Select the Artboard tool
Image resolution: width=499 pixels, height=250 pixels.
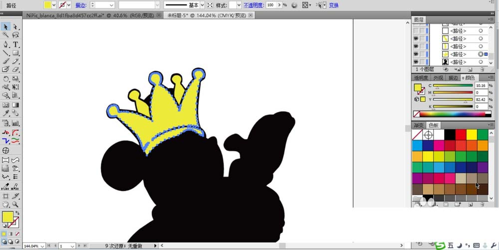[5, 196]
